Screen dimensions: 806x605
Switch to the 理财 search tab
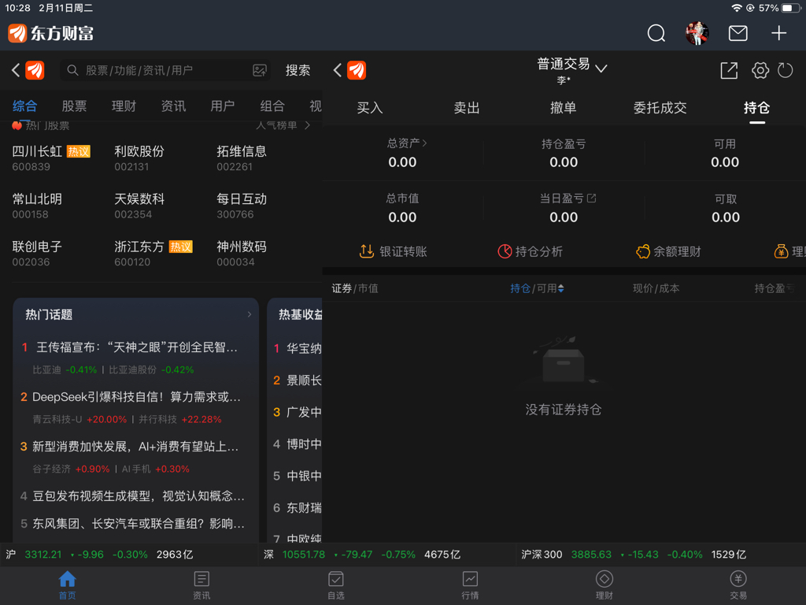(124, 106)
